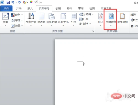Open the 文件 (File) tab
The image size is (138, 105).
[6, 8]
